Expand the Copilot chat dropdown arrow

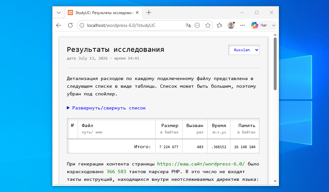(274, 25)
